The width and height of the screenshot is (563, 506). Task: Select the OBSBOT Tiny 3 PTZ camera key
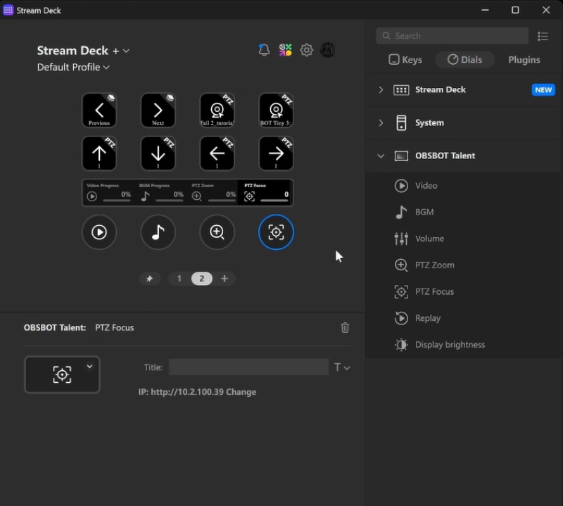pos(276,110)
